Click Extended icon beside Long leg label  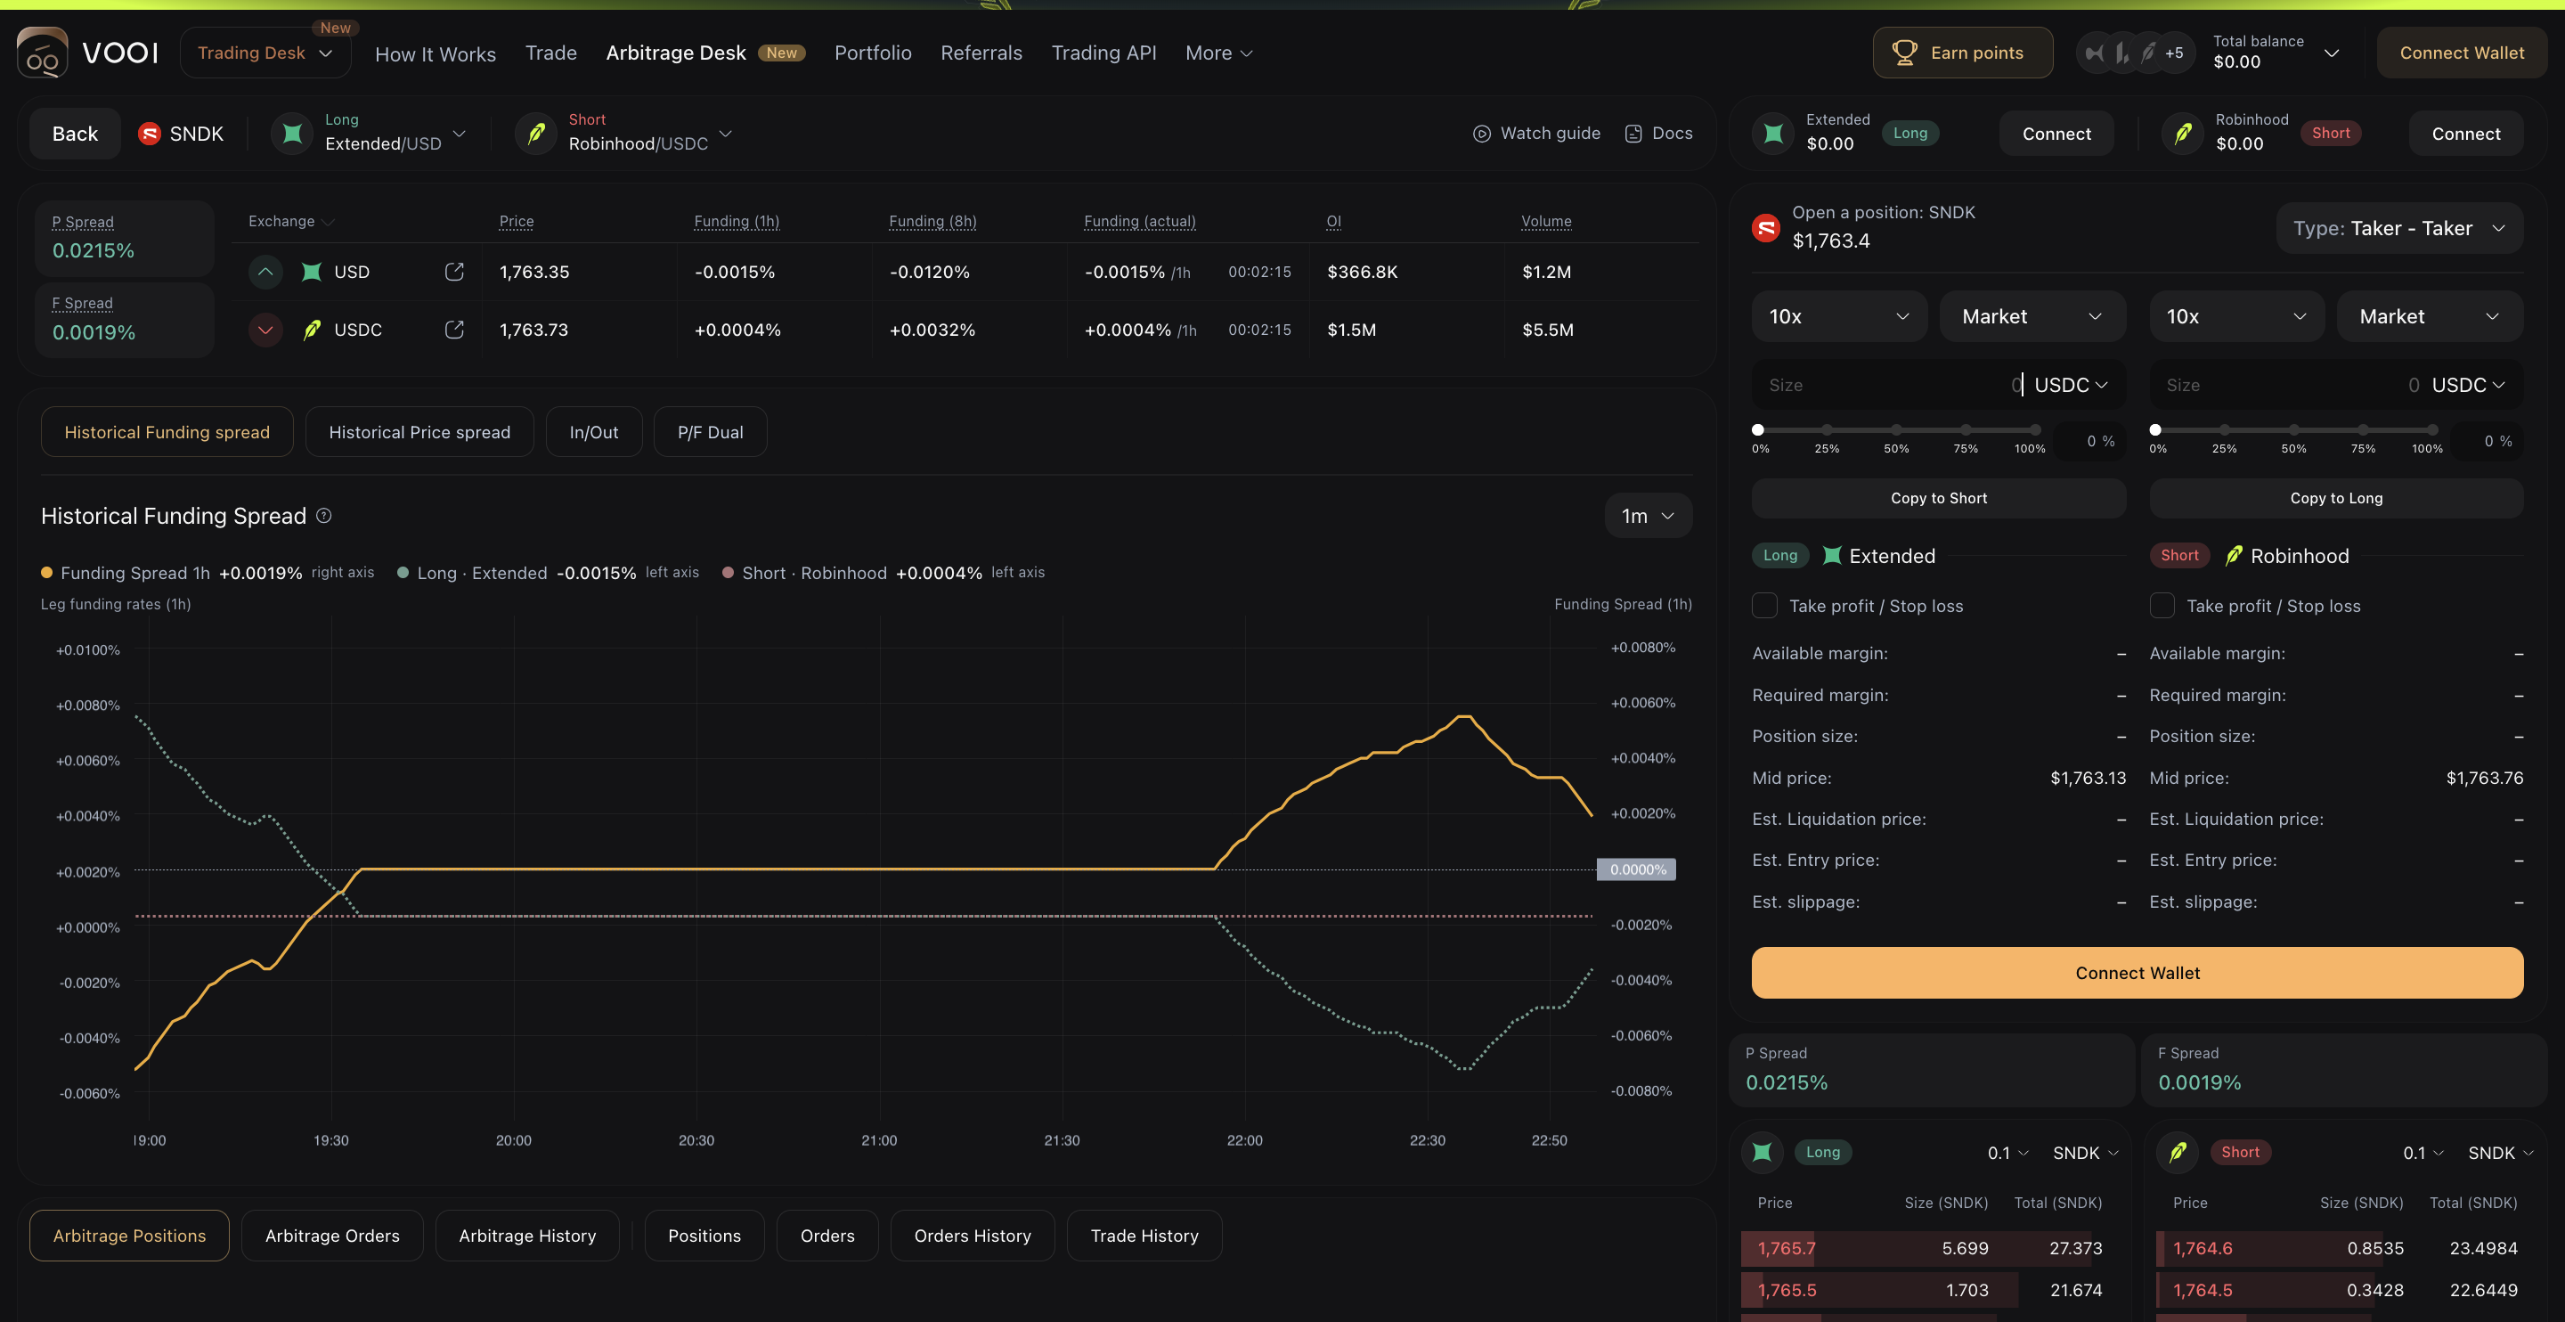(1831, 555)
